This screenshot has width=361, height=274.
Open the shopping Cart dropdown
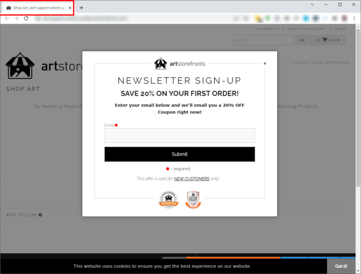[329, 40]
